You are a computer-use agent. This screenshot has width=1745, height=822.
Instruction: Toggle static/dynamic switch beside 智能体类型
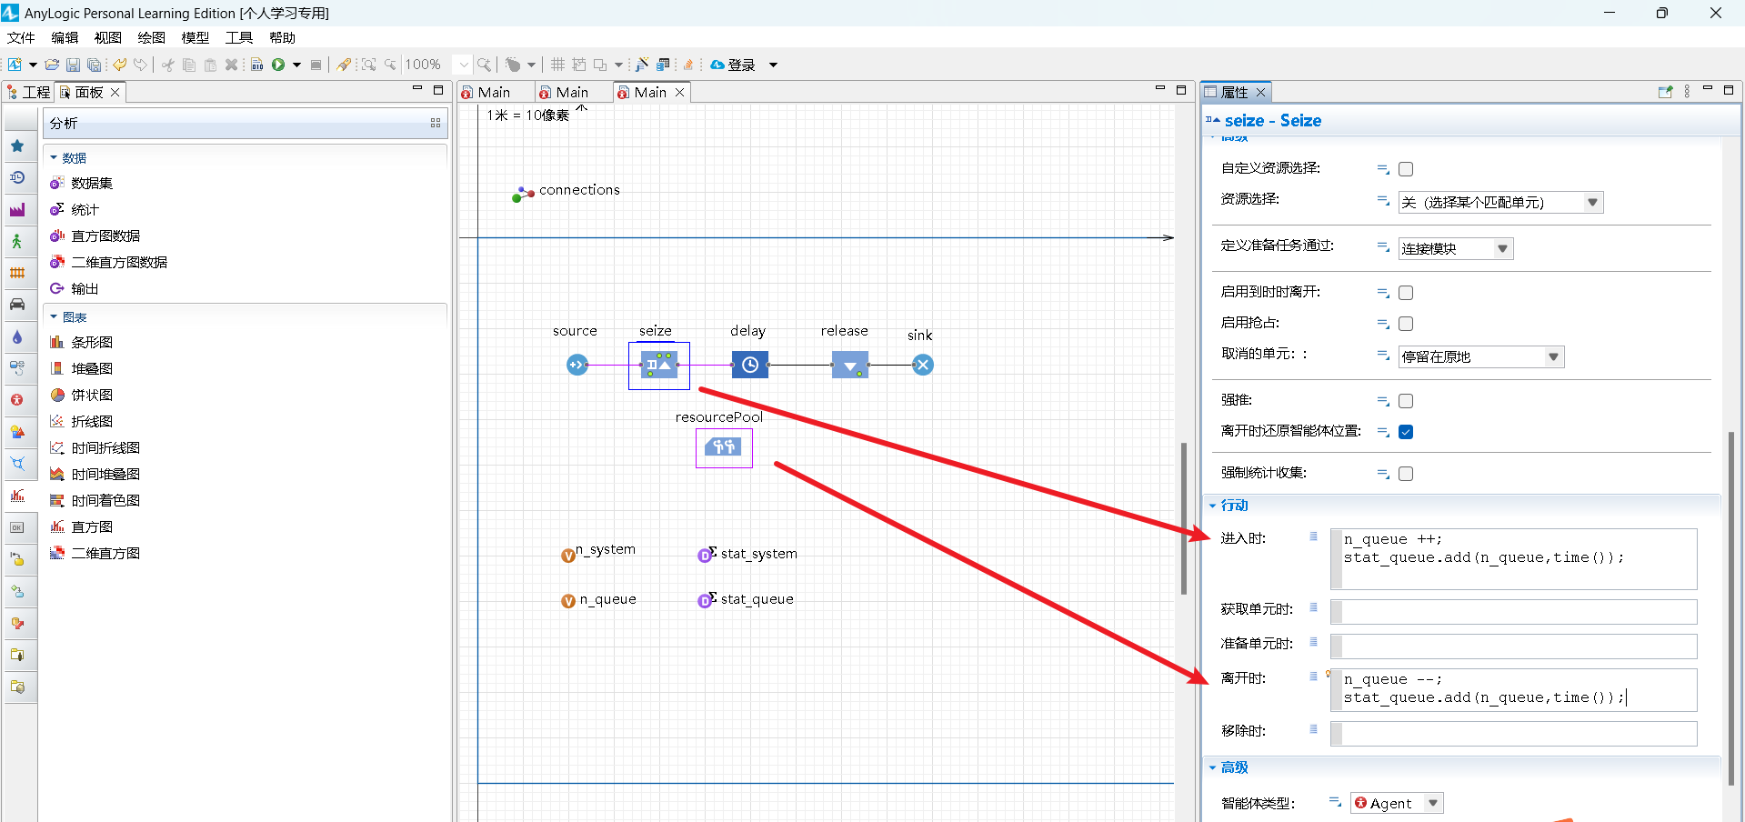[1335, 801]
